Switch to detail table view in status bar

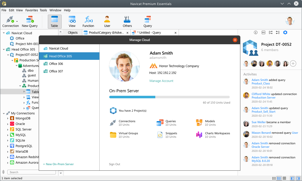coord(284,178)
